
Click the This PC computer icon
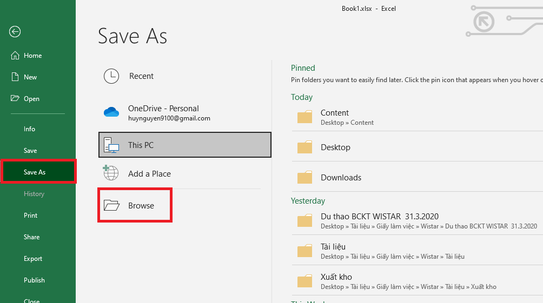[111, 145]
